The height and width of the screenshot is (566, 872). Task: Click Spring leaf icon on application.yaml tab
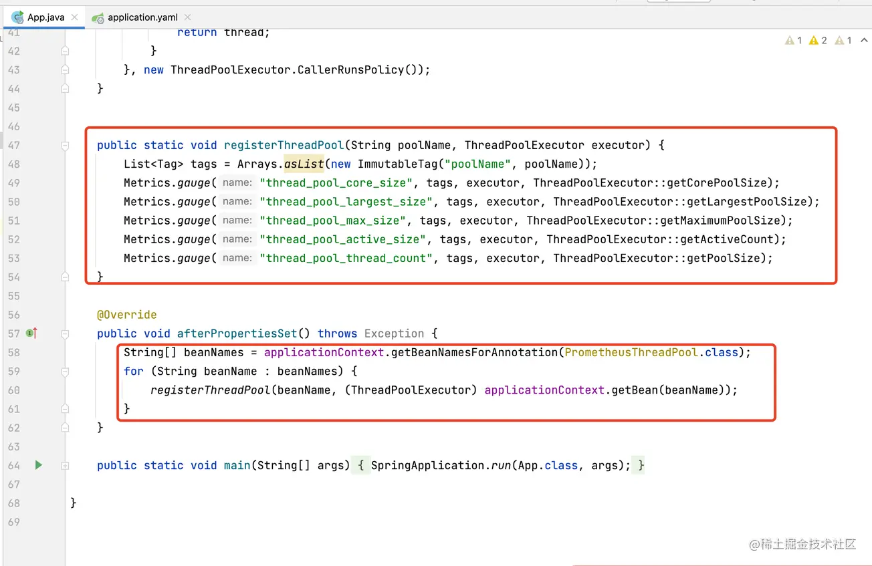(x=99, y=18)
